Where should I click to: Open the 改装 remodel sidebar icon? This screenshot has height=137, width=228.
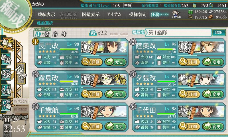[x=6, y=74]
